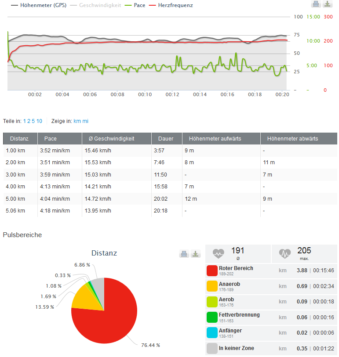
Task: Split laps into 5 km parts
Action: 33,121
